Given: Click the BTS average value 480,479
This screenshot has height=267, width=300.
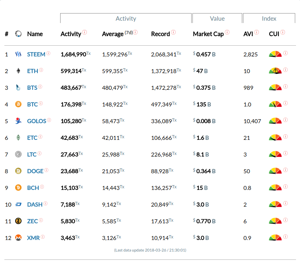Looking at the screenshot, I should pyautogui.click(x=115, y=88).
